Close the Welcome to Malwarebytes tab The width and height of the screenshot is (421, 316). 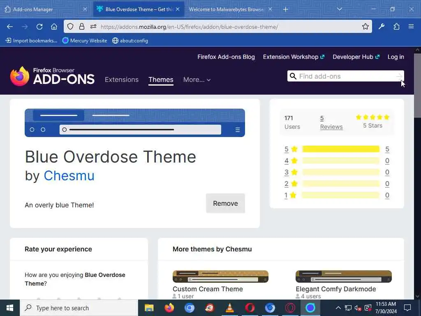[x=270, y=9]
